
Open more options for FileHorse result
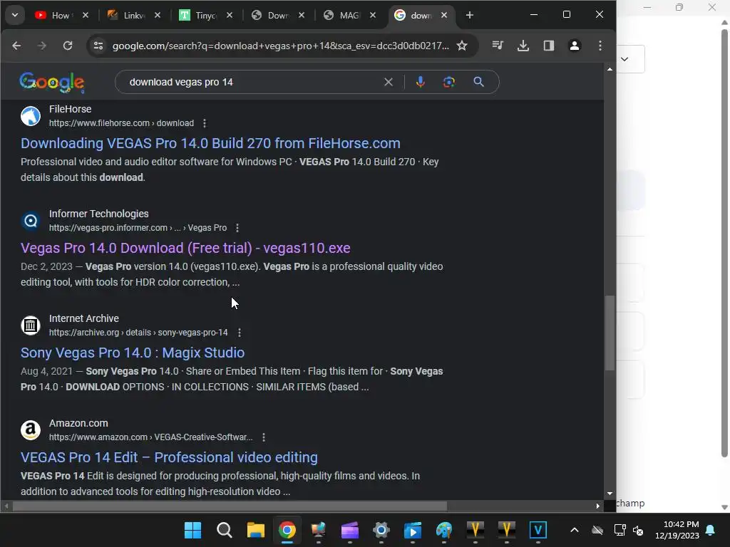tap(205, 123)
